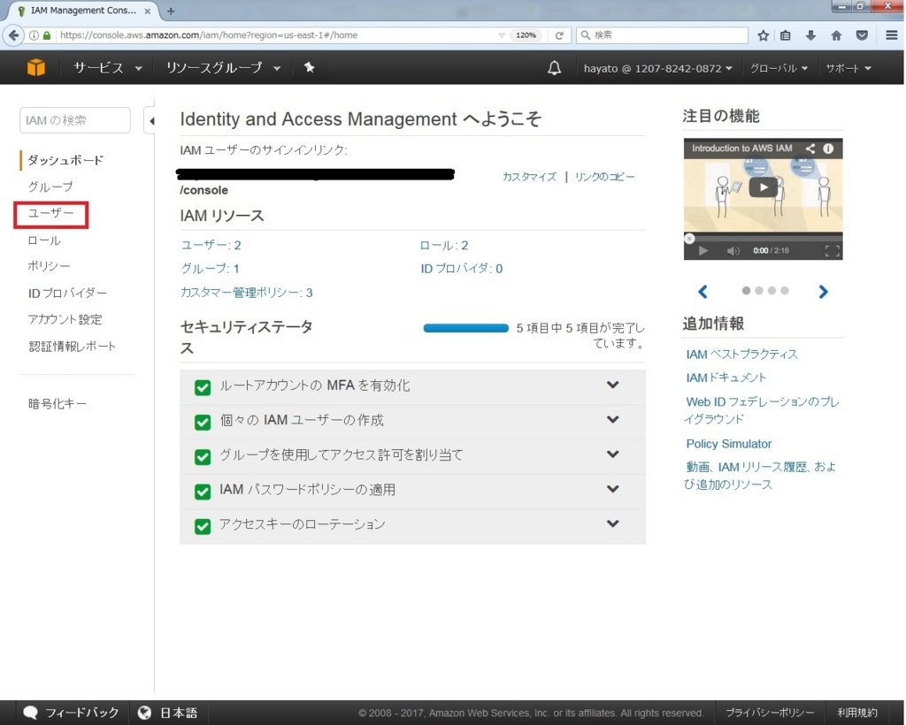Expand the 個々の IAM ユーザーの作成 row
Screen dimensions: 906x725
tap(612, 419)
